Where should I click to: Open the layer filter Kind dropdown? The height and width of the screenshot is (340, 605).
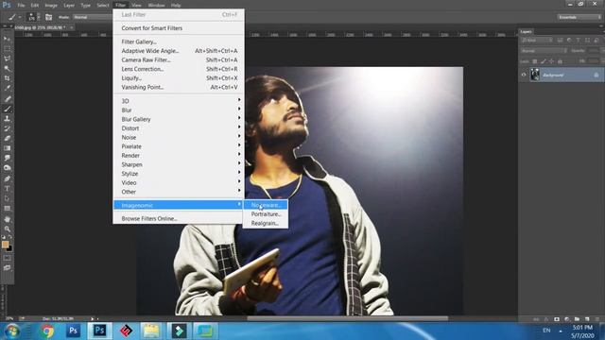pyautogui.click(x=537, y=40)
